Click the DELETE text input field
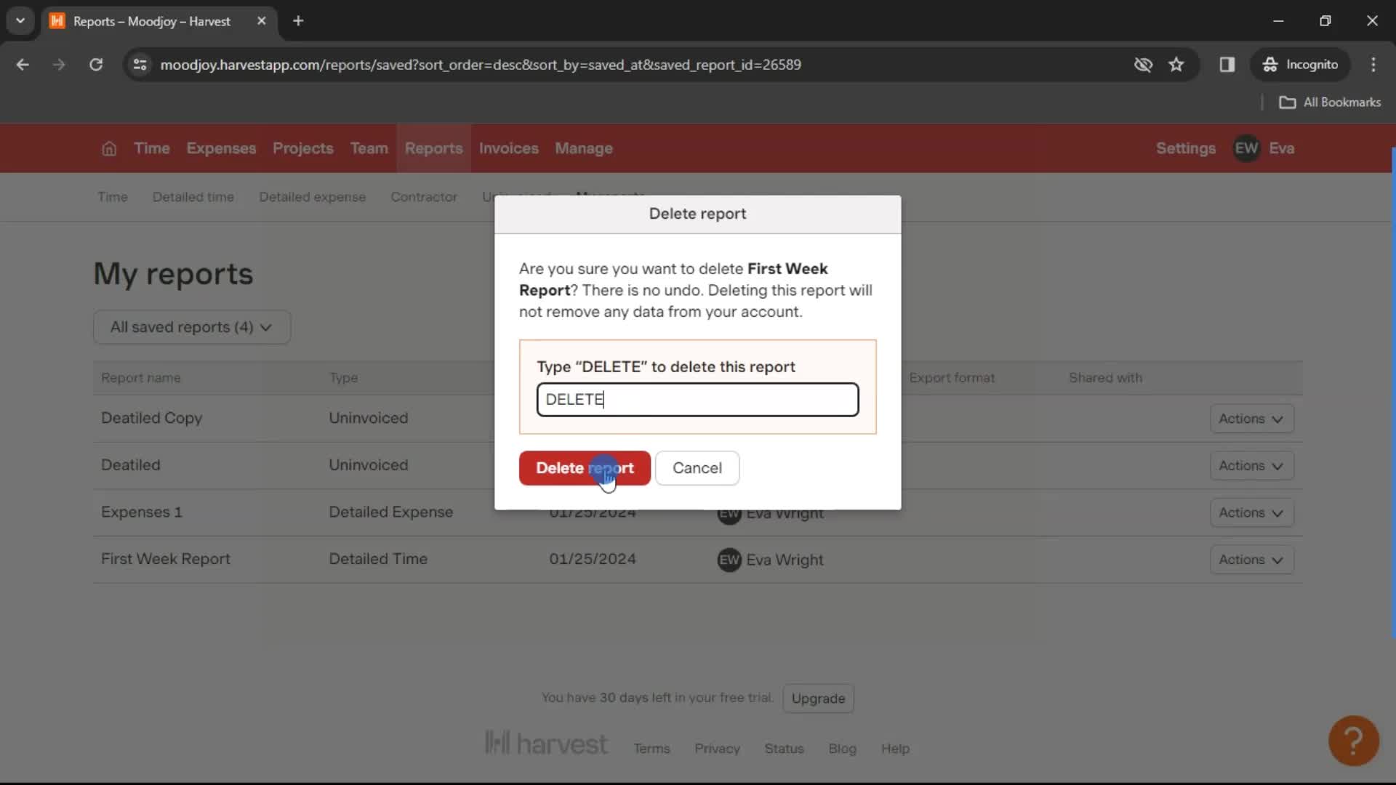This screenshot has width=1396, height=785. coord(699,400)
